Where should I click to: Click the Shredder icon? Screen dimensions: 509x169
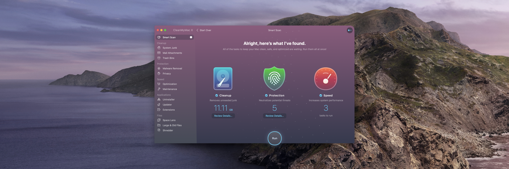point(159,130)
